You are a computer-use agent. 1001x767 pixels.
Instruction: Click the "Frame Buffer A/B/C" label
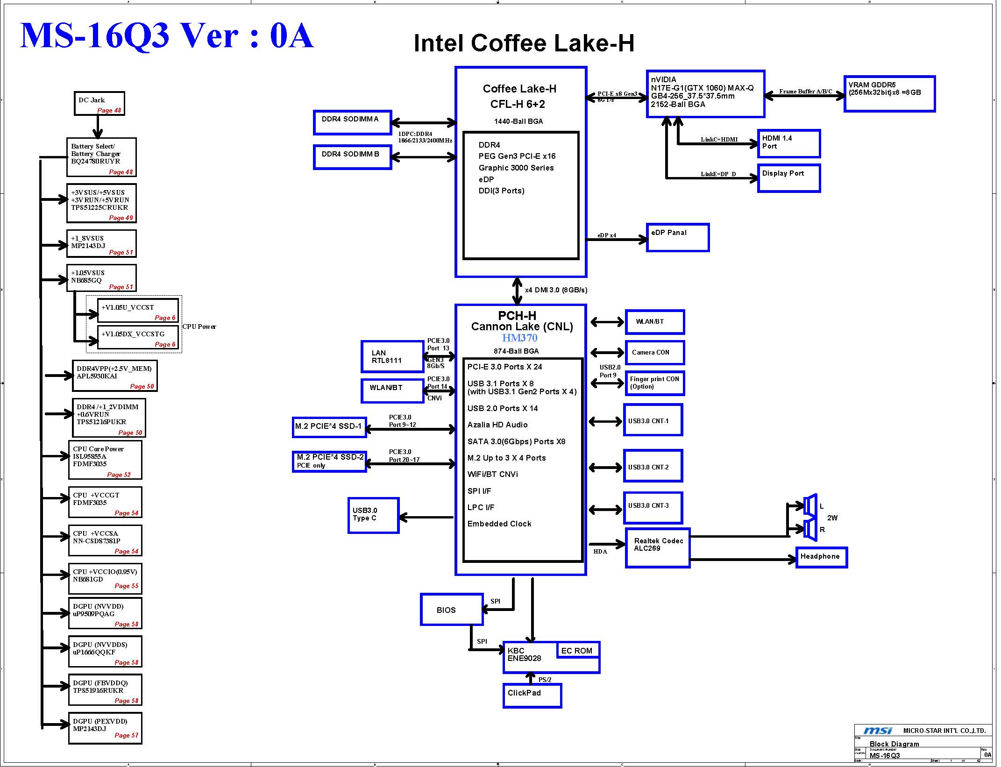tap(806, 92)
